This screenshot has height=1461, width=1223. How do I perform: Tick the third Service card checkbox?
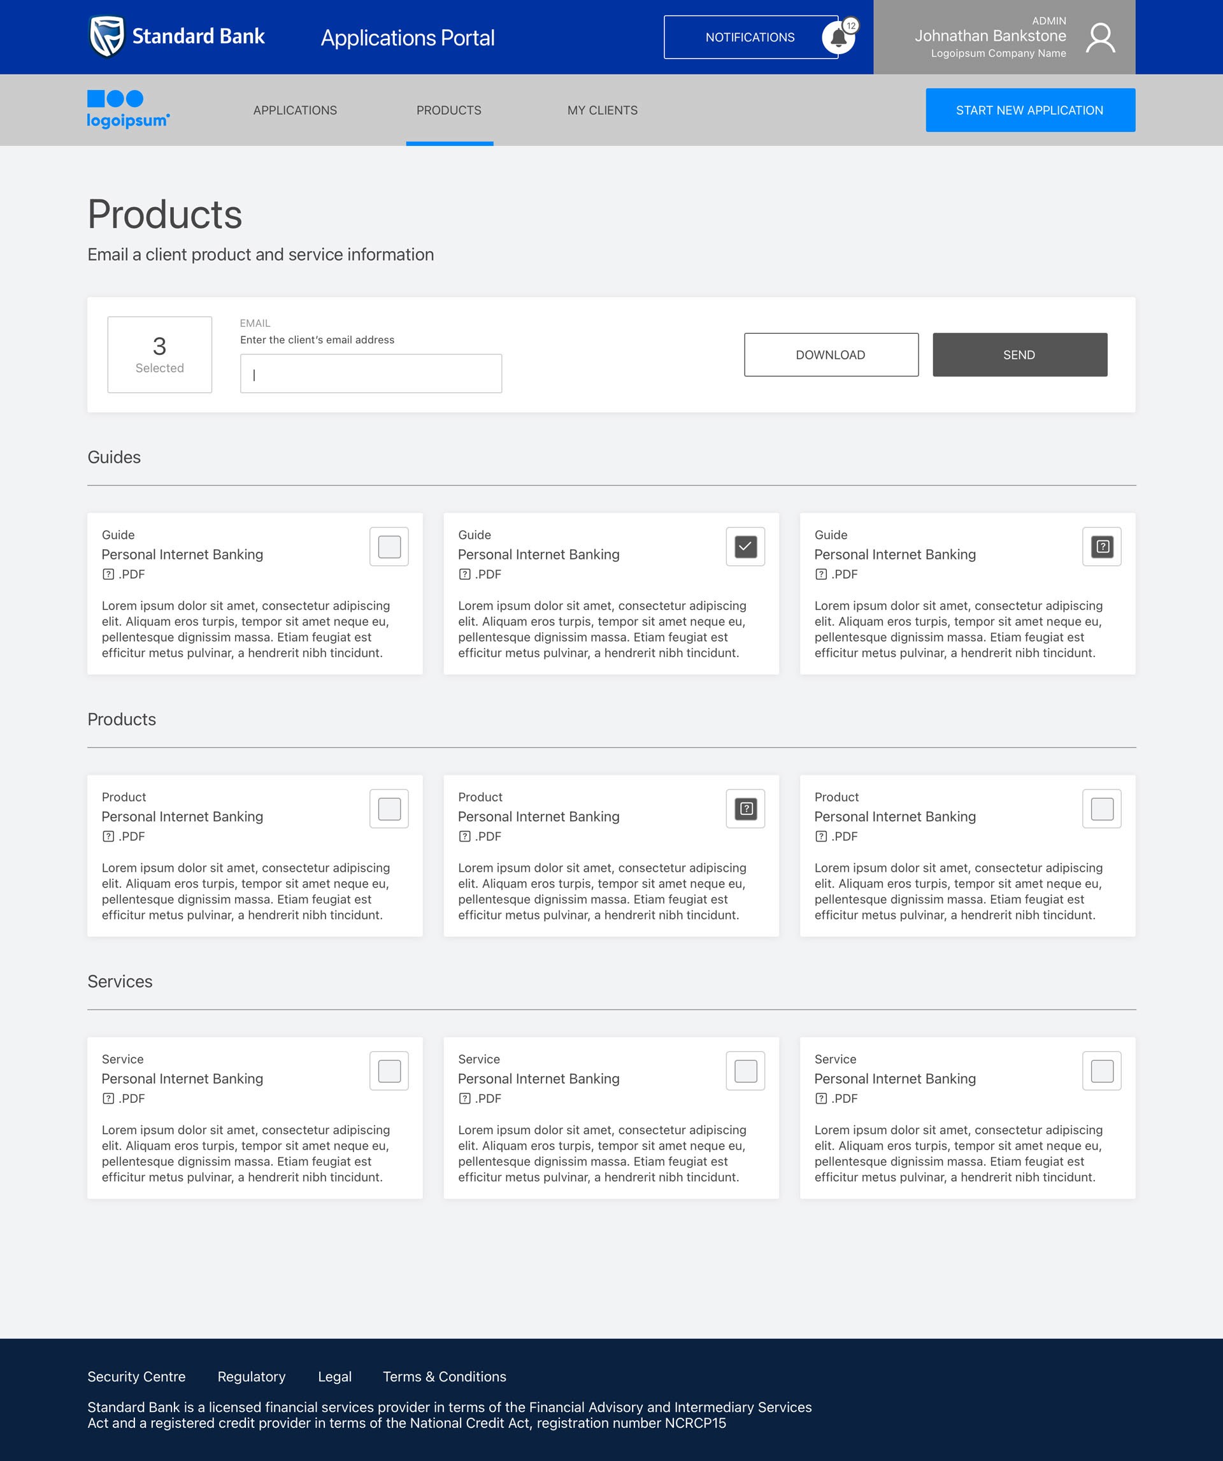[x=1102, y=1070]
